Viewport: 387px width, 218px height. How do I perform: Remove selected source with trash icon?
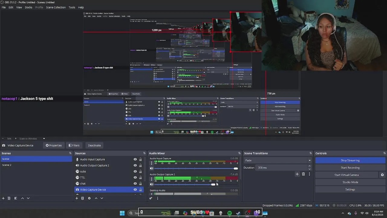click(83, 198)
